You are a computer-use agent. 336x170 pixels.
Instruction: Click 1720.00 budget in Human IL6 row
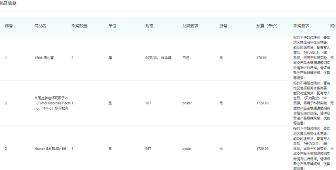coord(262,149)
